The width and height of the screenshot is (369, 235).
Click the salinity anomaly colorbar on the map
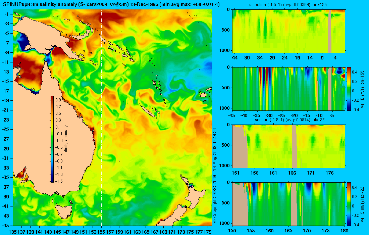[52, 139]
